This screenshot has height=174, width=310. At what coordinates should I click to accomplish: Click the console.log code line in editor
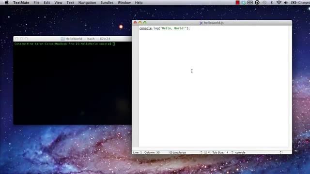pos(165,29)
